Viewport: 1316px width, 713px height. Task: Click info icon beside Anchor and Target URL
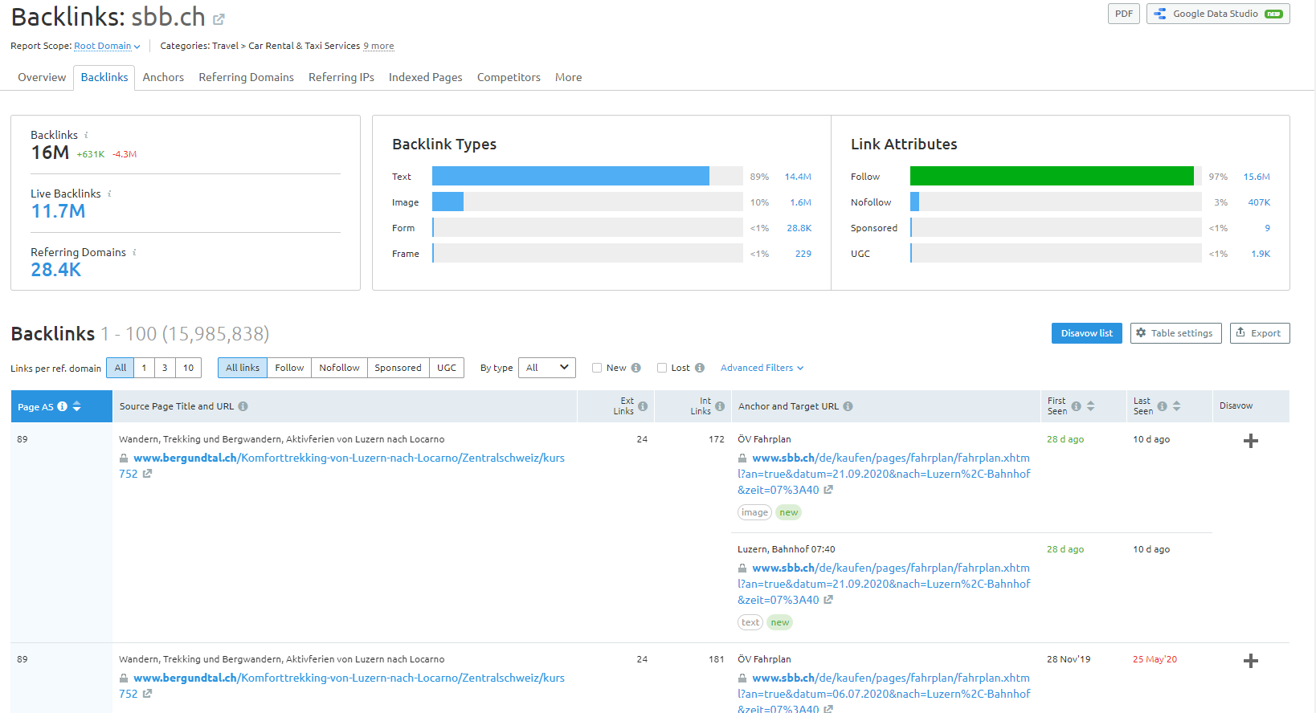(848, 406)
